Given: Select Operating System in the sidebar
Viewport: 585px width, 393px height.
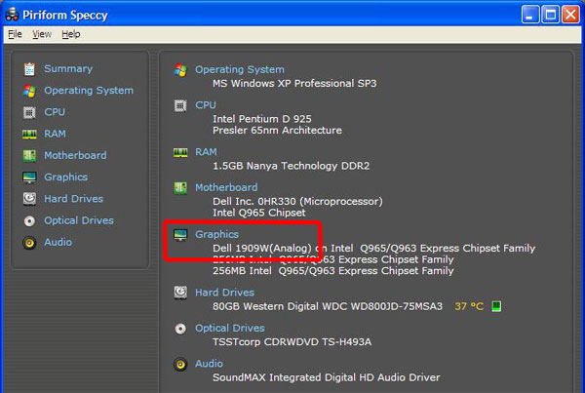Looking at the screenshot, I should coord(89,91).
